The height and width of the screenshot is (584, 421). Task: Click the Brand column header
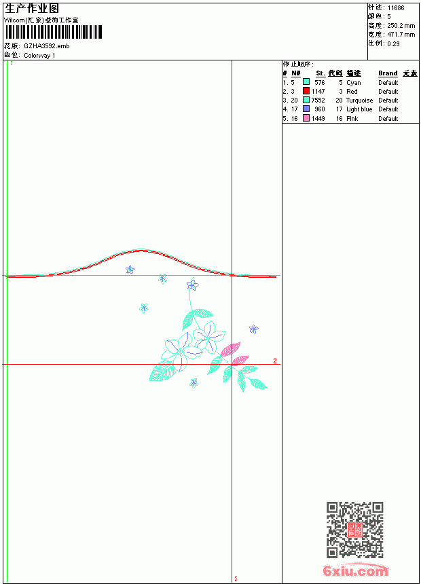point(388,73)
